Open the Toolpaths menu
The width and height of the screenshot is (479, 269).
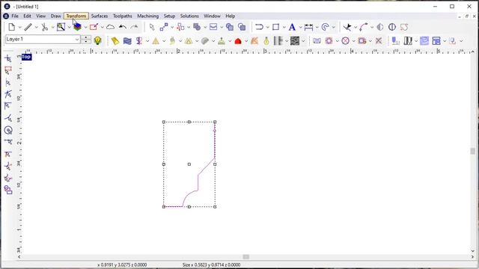[x=123, y=16]
